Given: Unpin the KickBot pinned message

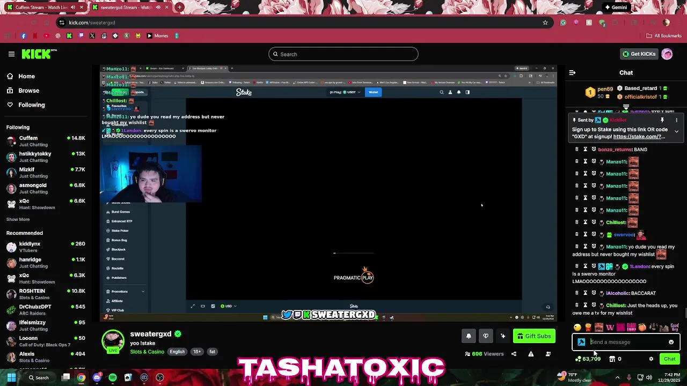Looking at the screenshot, I should 662,120.
